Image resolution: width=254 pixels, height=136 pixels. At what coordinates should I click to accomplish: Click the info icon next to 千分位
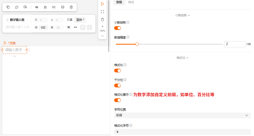click(125, 80)
